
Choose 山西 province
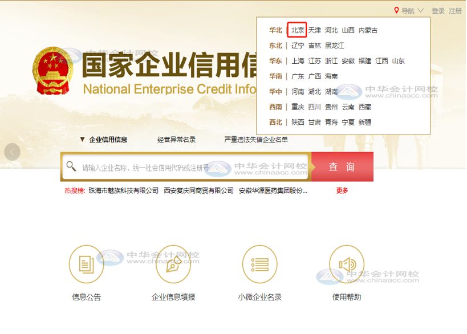(348, 30)
